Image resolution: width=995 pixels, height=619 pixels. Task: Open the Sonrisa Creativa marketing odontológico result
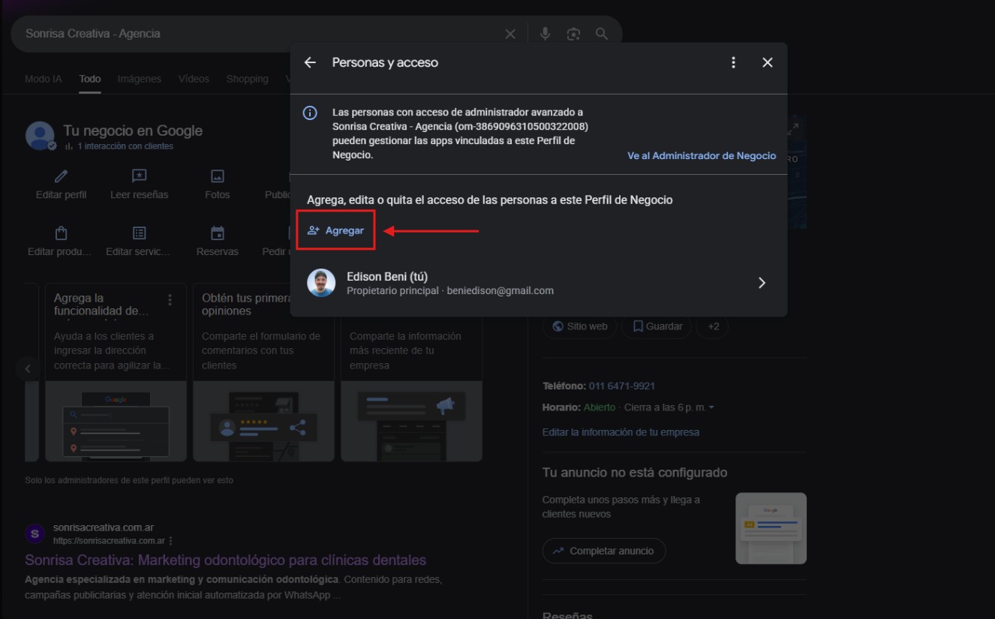pos(226,560)
